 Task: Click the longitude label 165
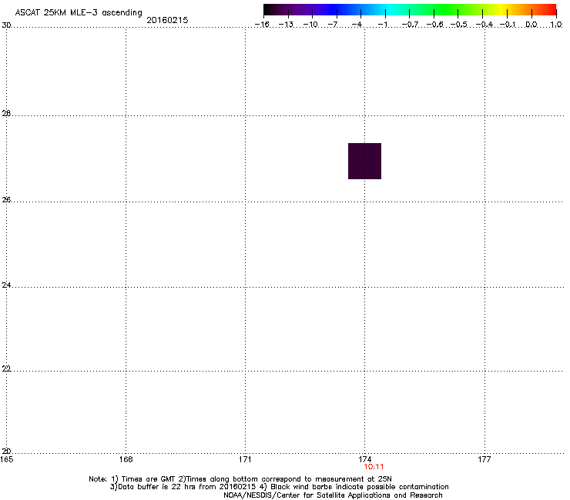pos(7,460)
